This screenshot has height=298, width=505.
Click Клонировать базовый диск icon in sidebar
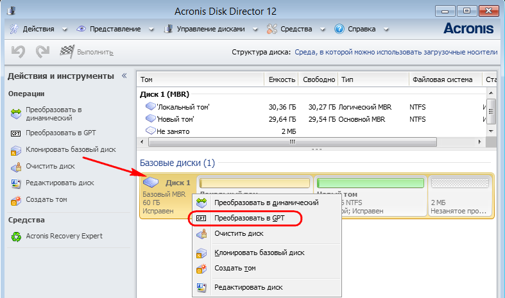click(x=16, y=150)
